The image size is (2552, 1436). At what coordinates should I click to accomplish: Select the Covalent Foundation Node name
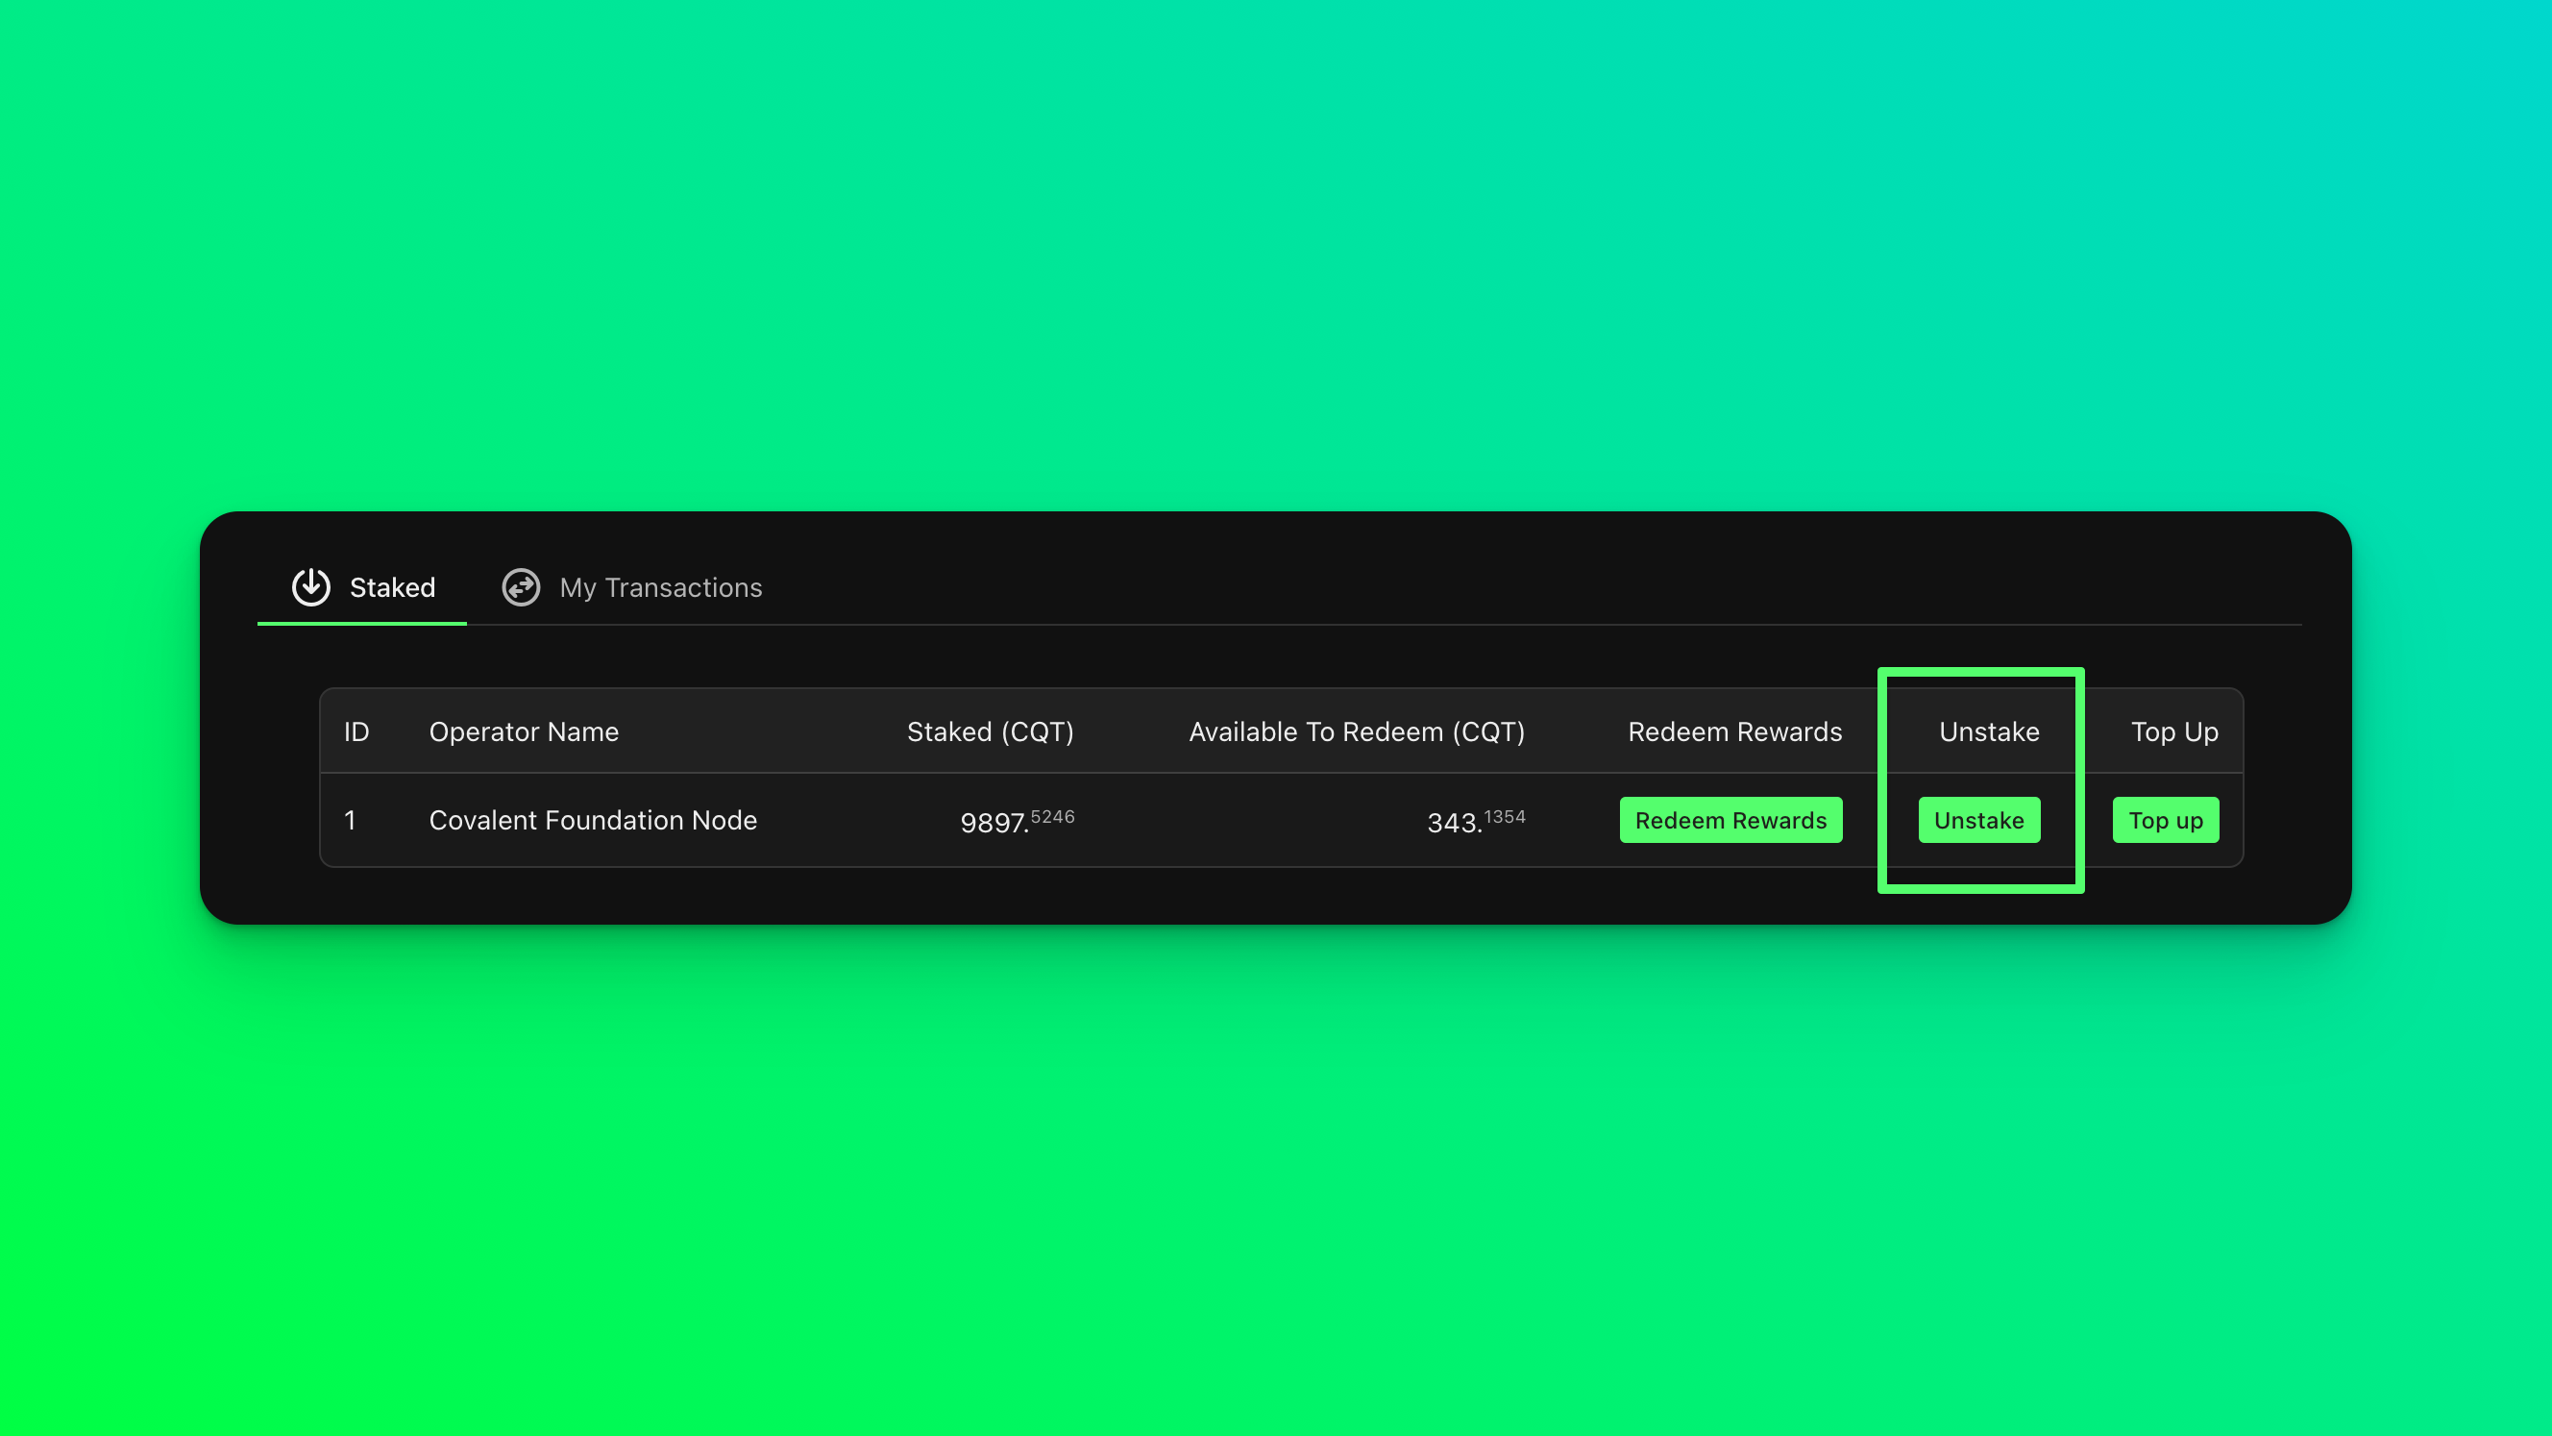(x=594, y=820)
